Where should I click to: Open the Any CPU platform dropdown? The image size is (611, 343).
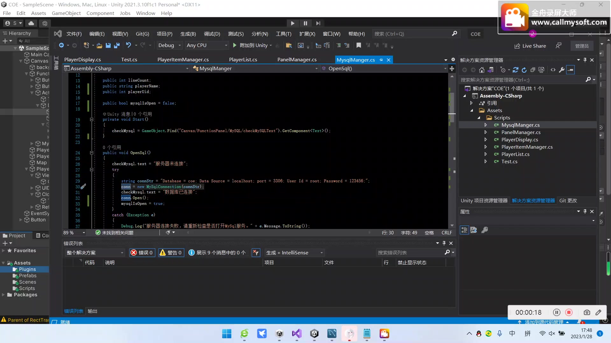coord(207,45)
